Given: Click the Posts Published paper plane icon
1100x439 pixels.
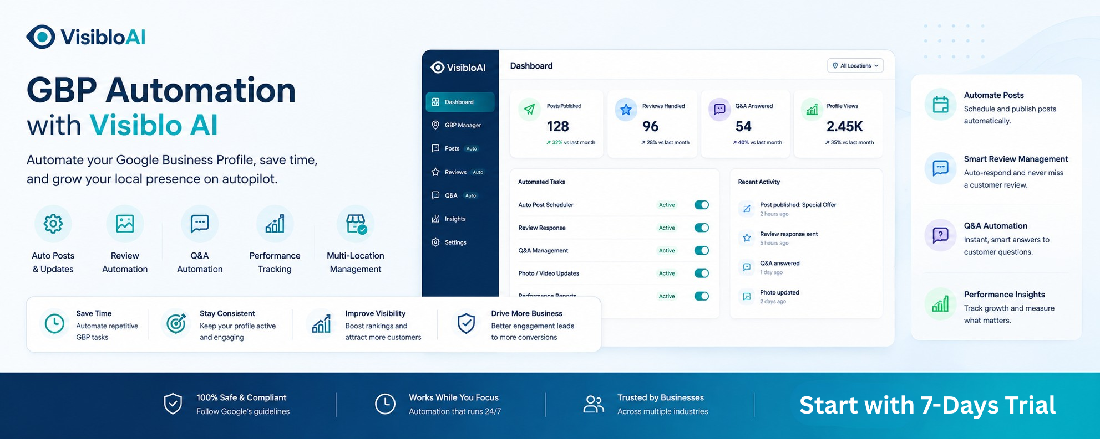Looking at the screenshot, I should click(x=530, y=109).
